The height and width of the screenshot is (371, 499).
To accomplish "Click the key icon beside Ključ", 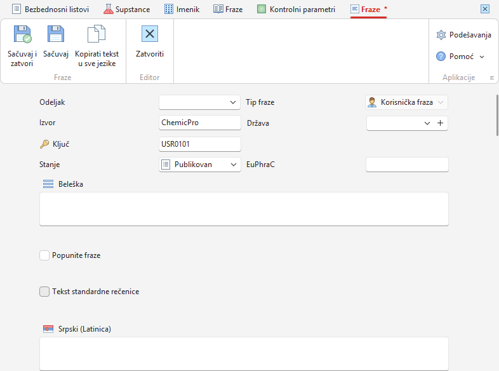I will (x=44, y=144).
